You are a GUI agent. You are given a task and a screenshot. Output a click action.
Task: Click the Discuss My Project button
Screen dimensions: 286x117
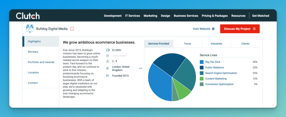[240, 29]
